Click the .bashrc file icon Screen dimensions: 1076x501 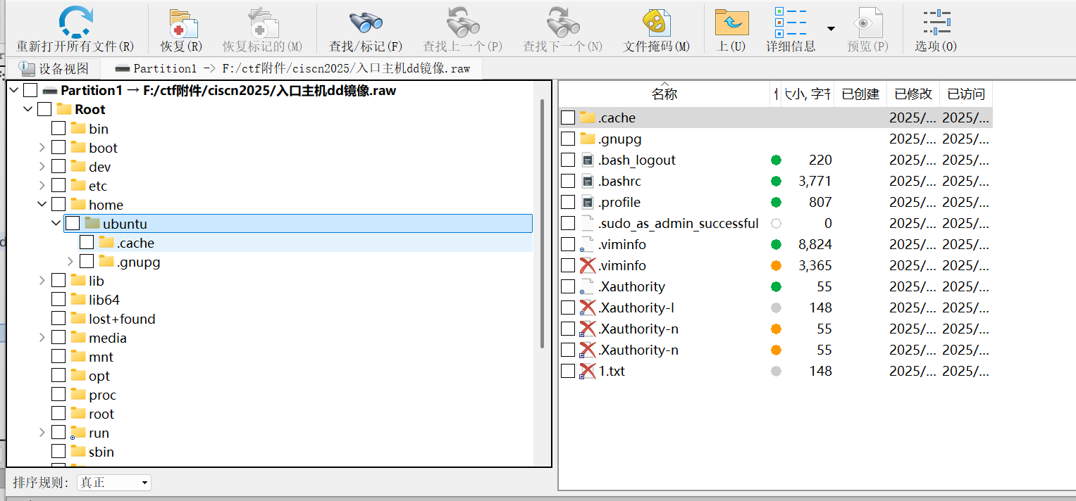click(x=588, y=181)
